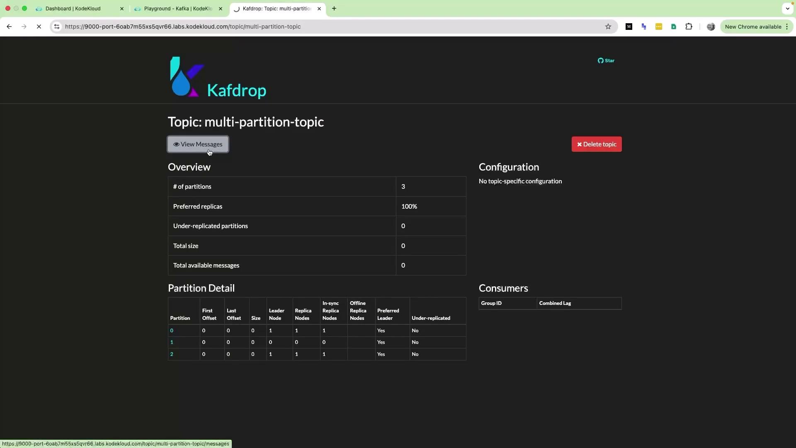Open a new browser tab
The width and height of the screenshot is (796, 448).
point(334,8)
